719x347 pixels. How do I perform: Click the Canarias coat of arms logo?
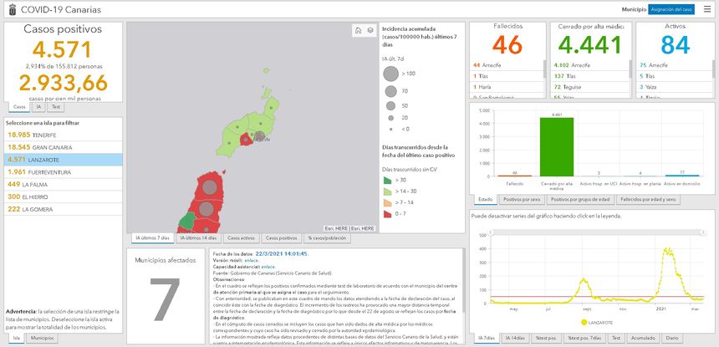[x=12, y=10]
